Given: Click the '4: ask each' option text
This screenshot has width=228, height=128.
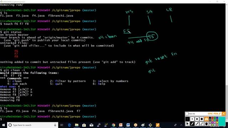Looking at the screenshot, I should point(17,84).
